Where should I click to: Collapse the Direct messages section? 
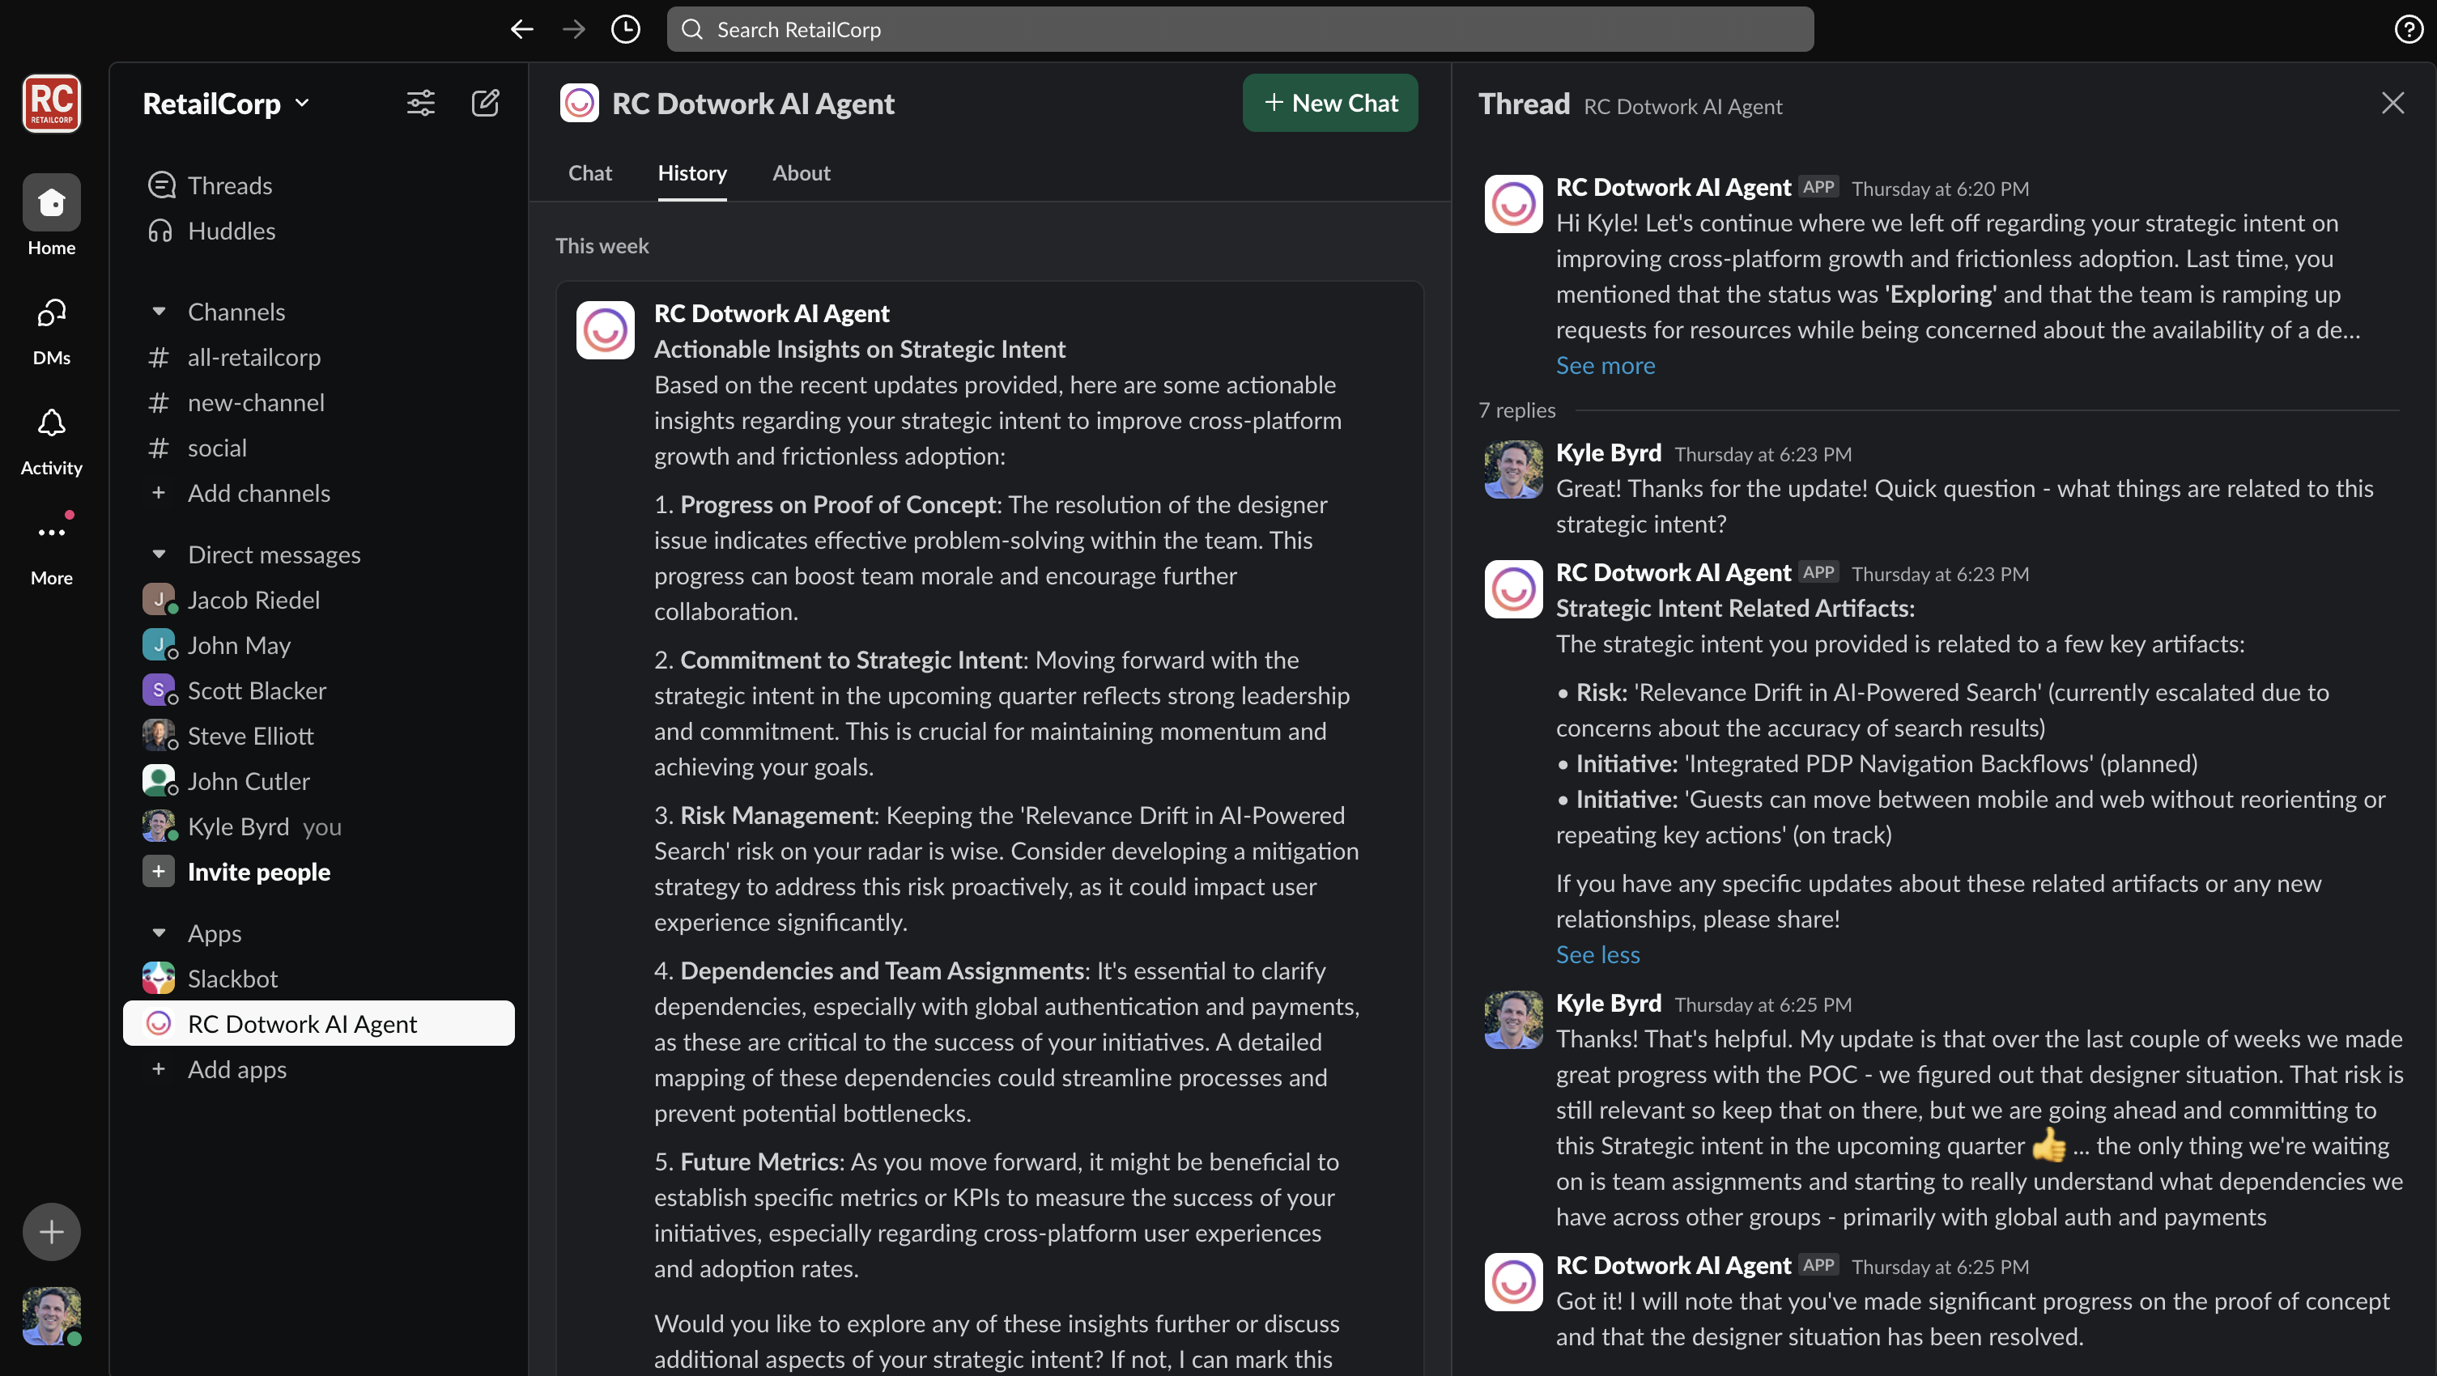[159, 554]
